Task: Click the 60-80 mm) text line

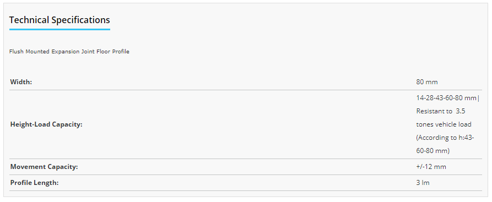Action: point(432,151)
